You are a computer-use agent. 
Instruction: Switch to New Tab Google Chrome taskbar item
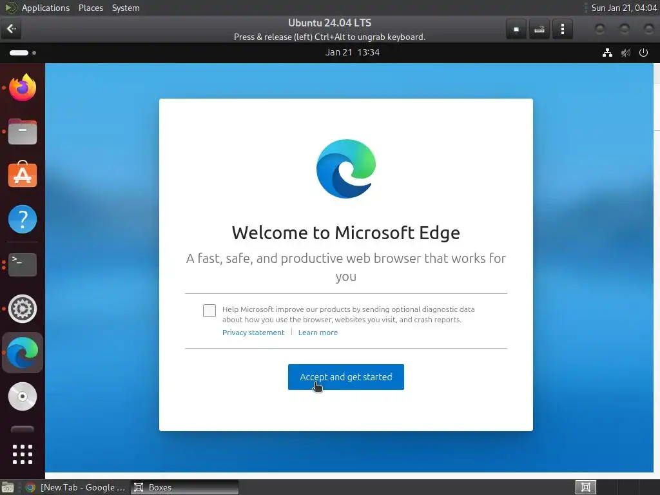click(76, 487)
